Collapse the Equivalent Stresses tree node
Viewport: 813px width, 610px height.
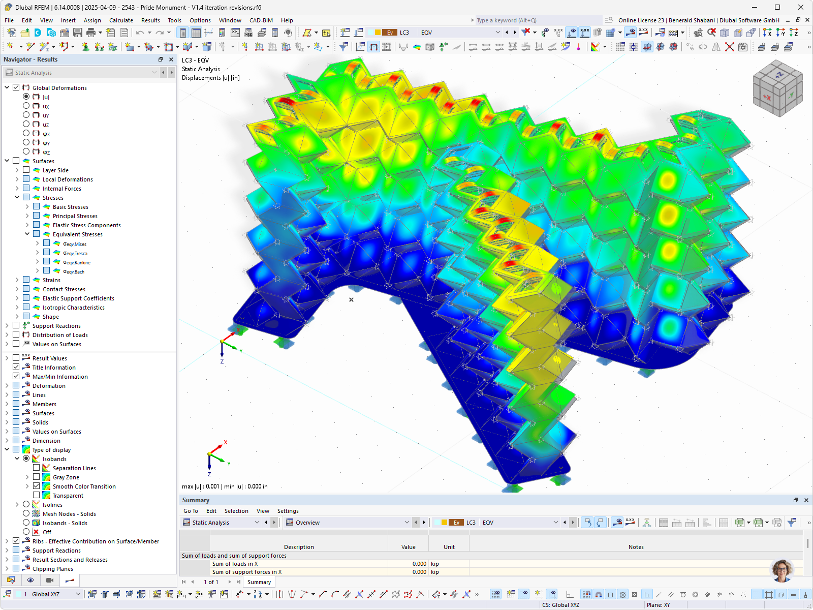[27, 234]
